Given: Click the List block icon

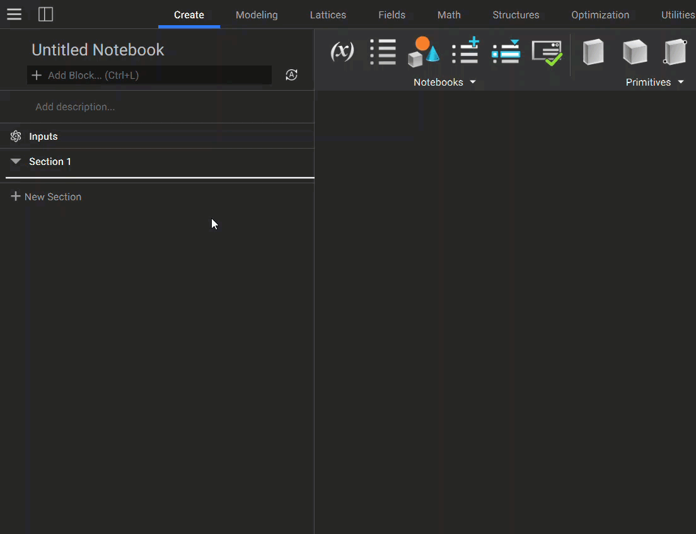Looking at the screenshot, I should 383,52.
